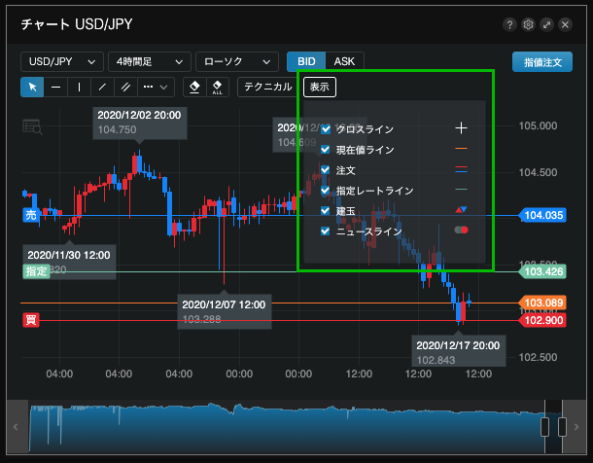Screen dimensions: 593x463
Task: Open the テクニカル indicators button
Action: click(267, 87)
